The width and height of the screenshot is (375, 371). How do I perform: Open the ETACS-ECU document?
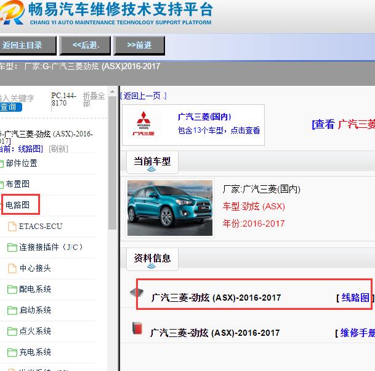click(41, 226)
